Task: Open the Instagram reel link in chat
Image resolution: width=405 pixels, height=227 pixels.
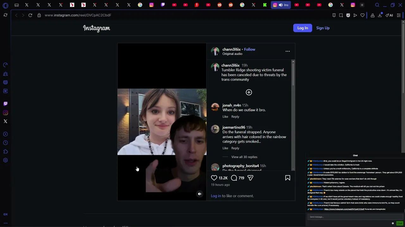Action: 344,209
